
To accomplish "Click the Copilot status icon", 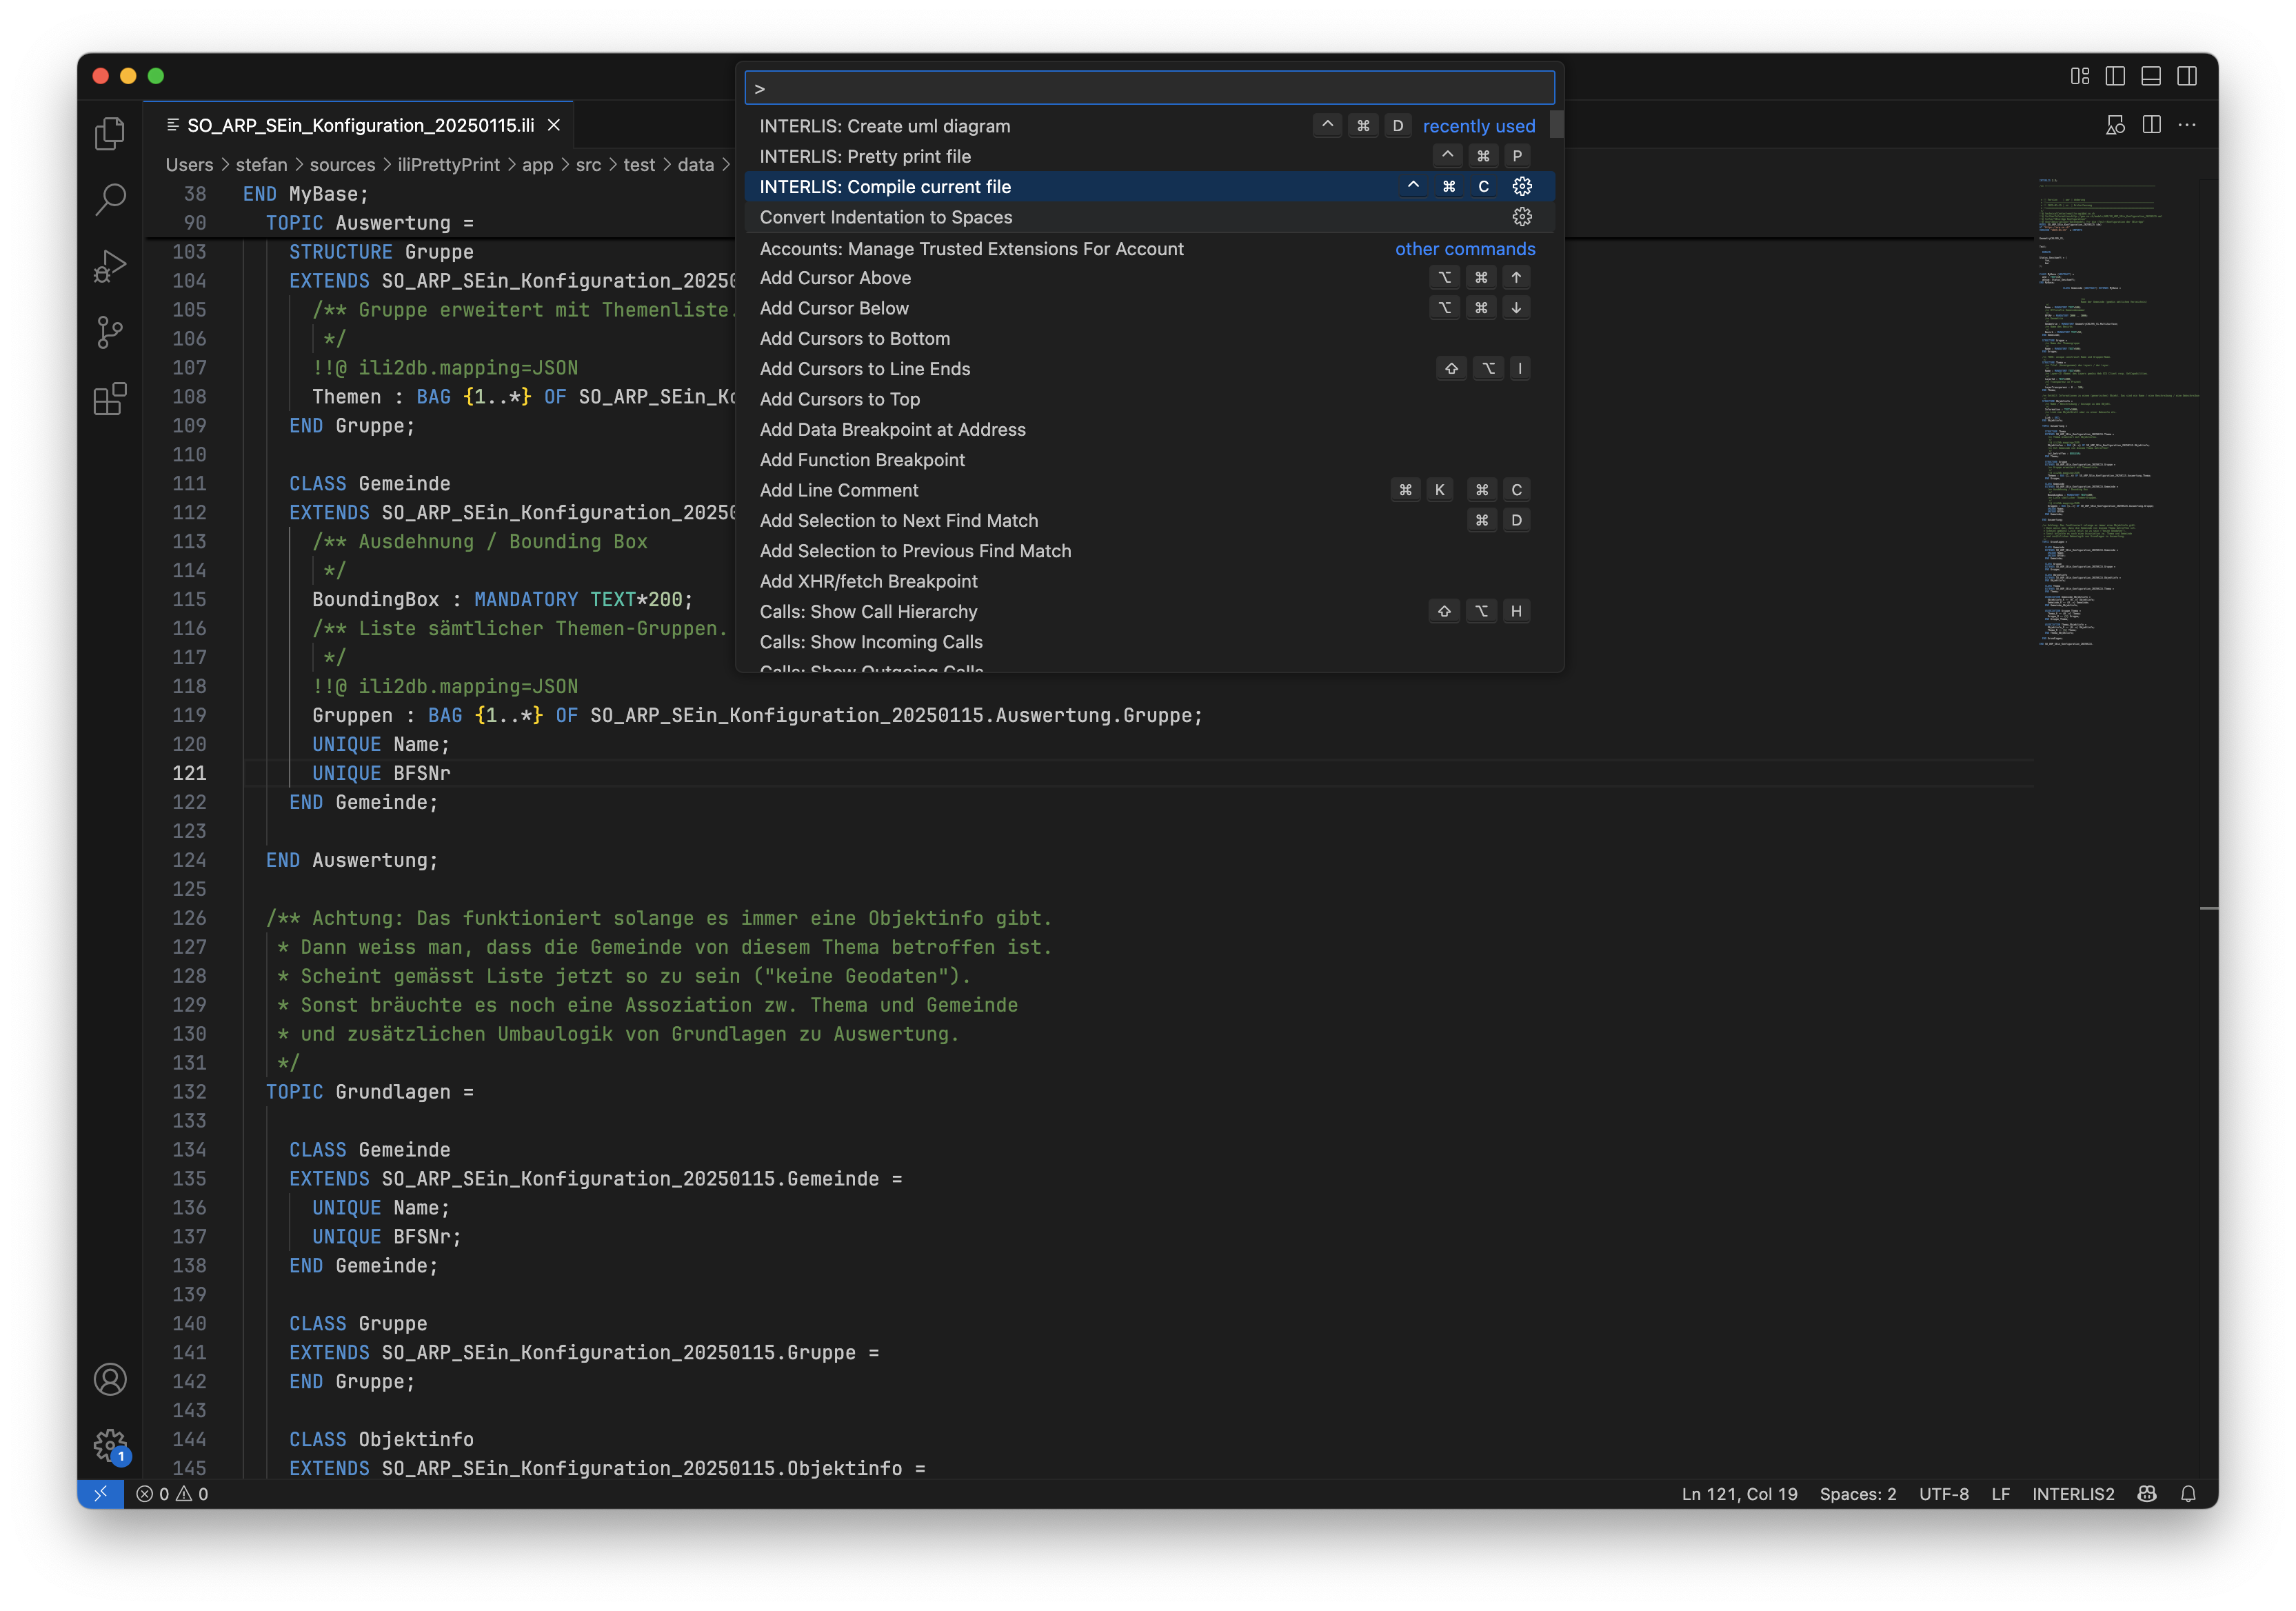I will coord(2146,1494).
